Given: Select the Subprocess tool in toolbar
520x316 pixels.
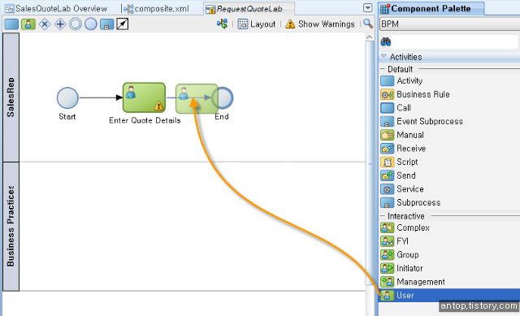Looking at the screenshot, I should pyautogui.click(x=106, y=24).
